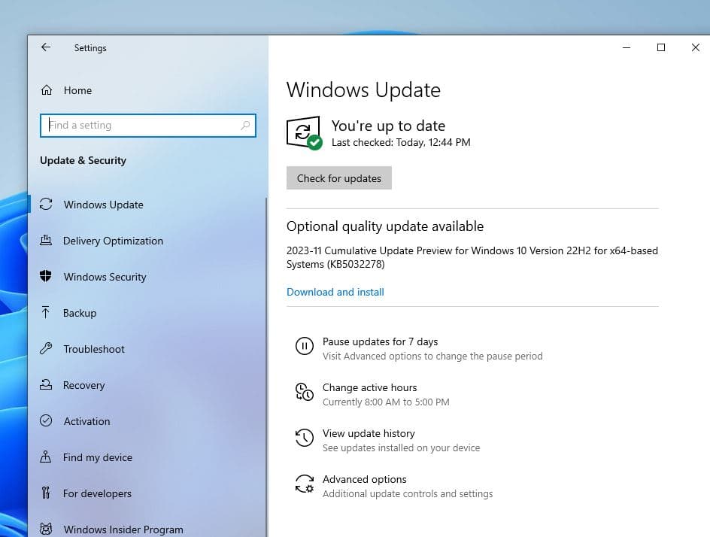
Task: Go to Settings Home
Action: (x=77, y=90)
